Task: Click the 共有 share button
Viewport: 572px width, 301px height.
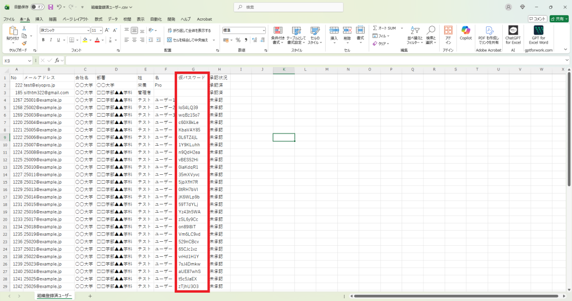Action: tap(558, 18)
